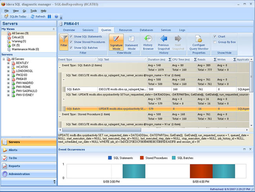
Task: Click the Sigma icon beside Reads column
Action: tap(215, 59)
